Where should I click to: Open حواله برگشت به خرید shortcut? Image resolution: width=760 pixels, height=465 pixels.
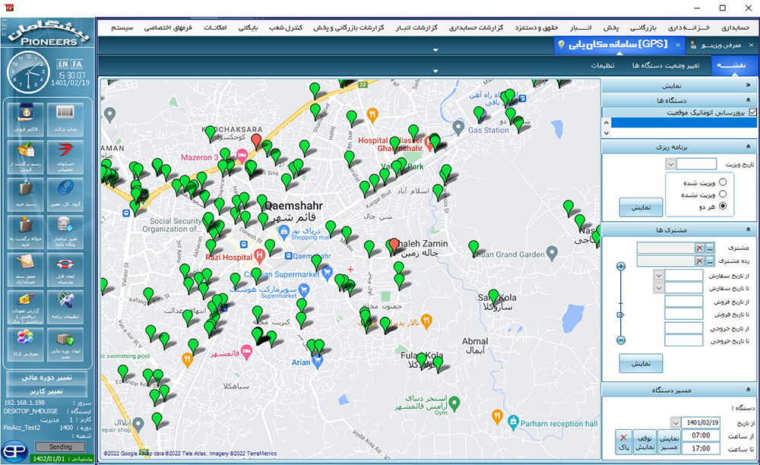coord(26,232)
